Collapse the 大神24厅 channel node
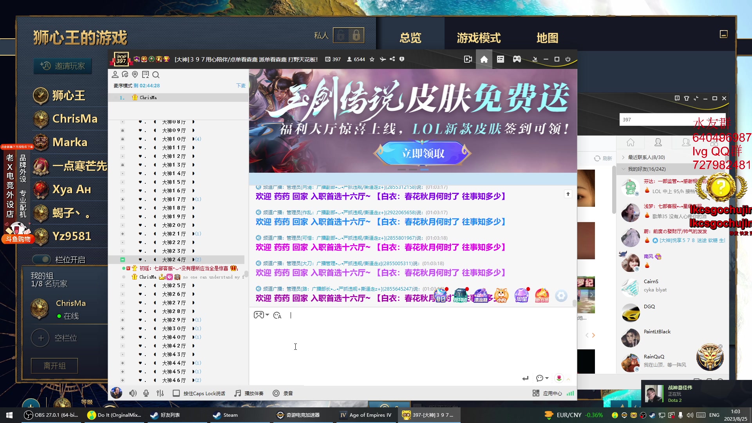Screen dimensions: 752x423 point(123,260)
